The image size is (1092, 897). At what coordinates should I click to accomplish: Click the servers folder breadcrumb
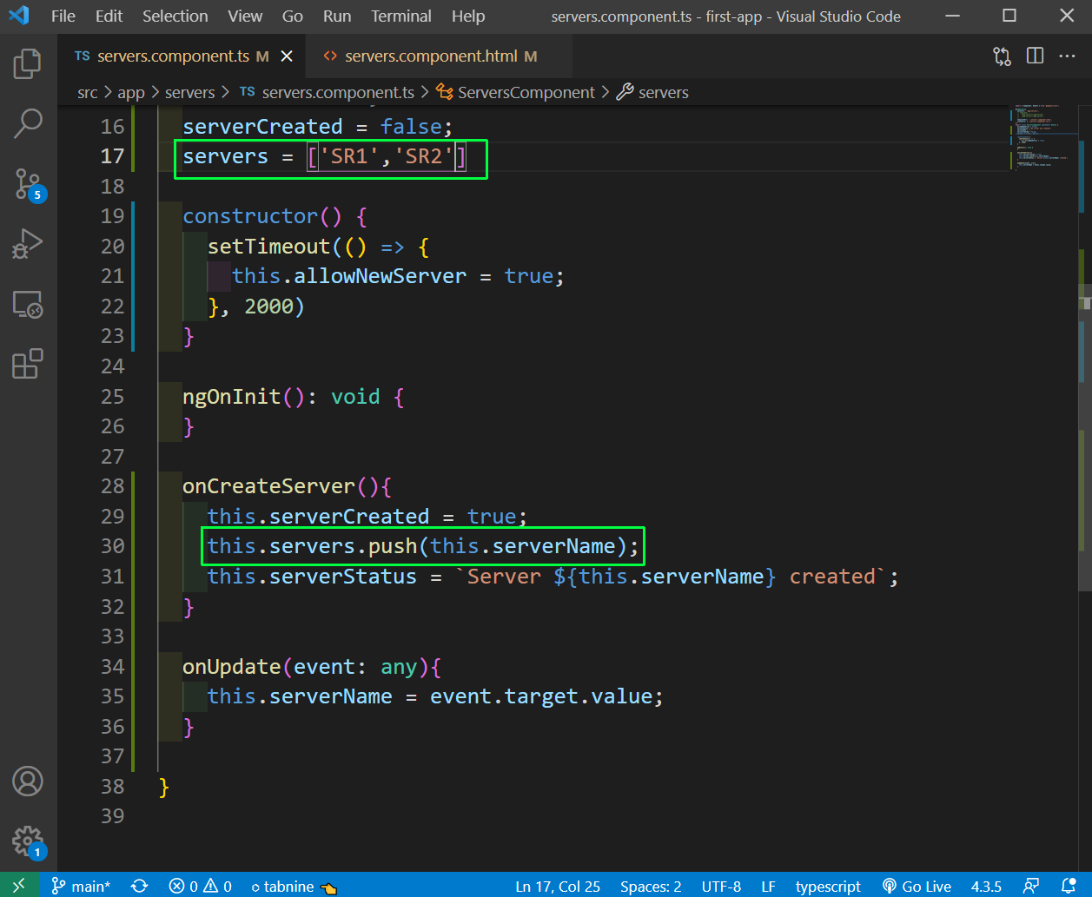tap(189, 92)
